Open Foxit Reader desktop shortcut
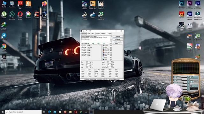The image size is (204, 114). tap(28, 4)
